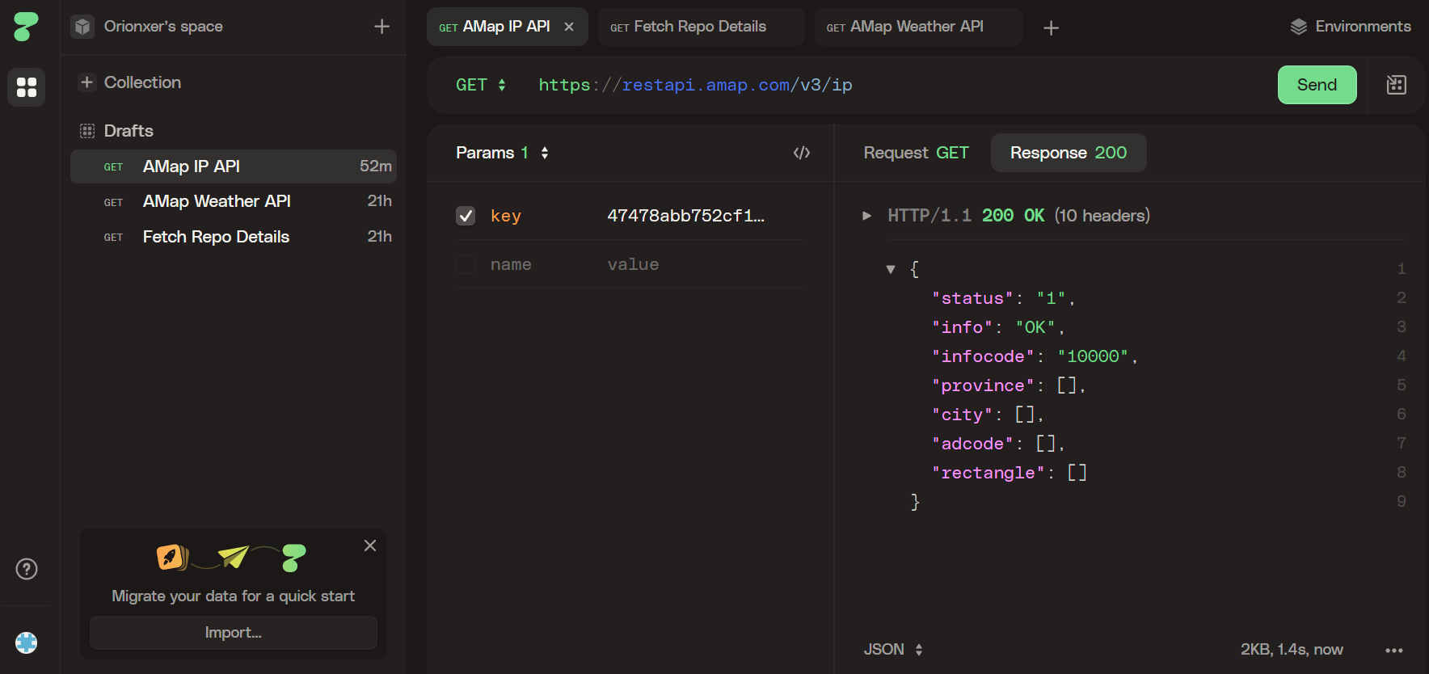1429x674 pixels.
Task: Check the empty new parameter checkbox
Action: (x=466, y=264)
